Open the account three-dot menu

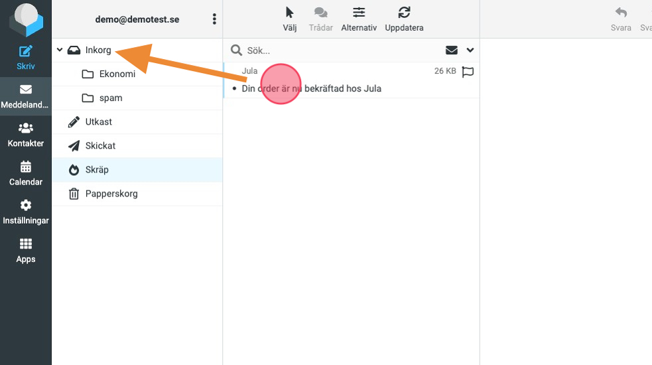point(214,19)
